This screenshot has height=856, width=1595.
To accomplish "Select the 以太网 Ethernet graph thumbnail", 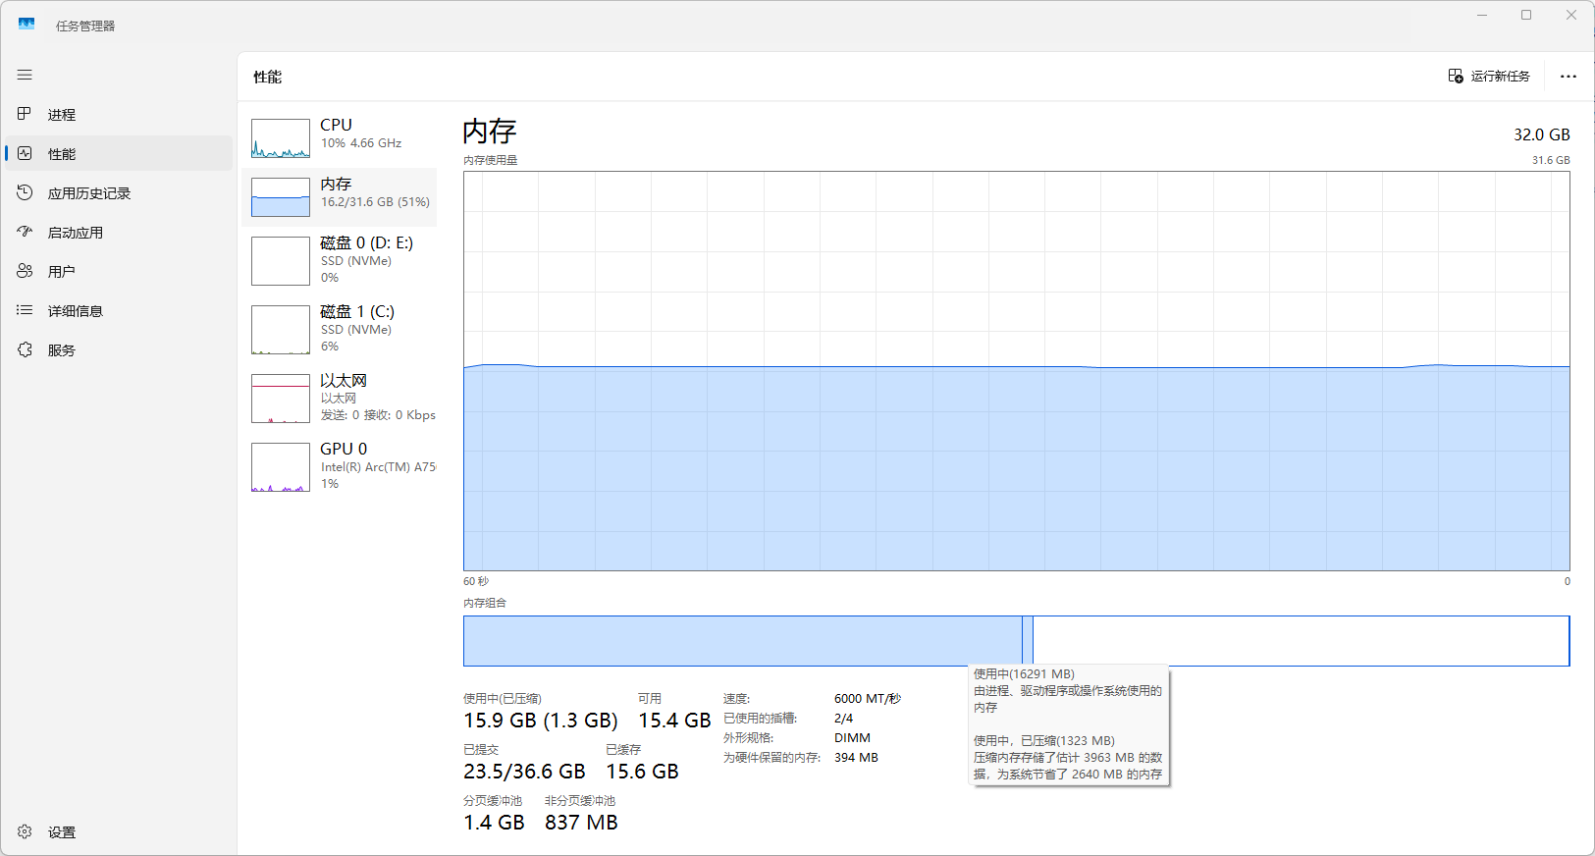I will pyautogui.click(x=281, y=399).
